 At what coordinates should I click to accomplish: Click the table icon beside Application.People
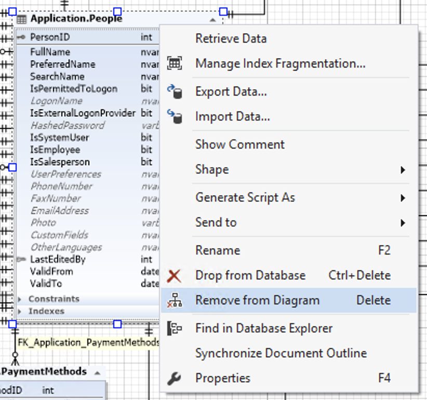22,19
